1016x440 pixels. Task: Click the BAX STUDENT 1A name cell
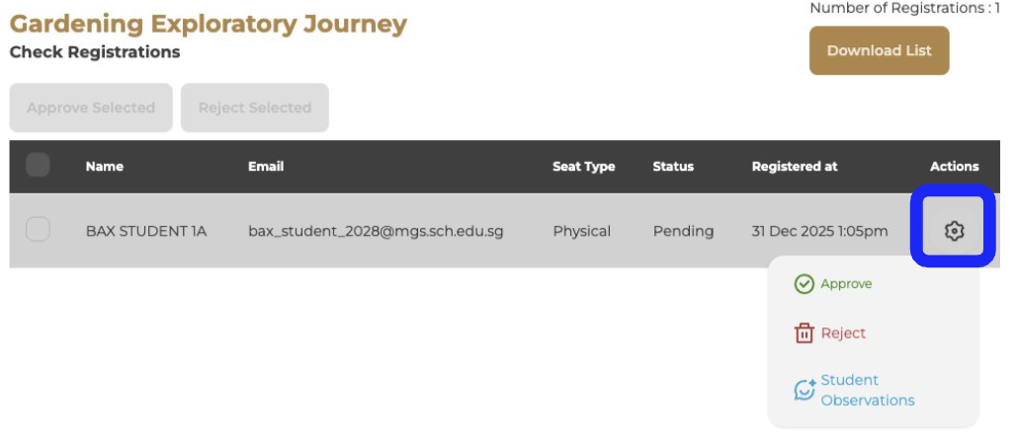tap(146, 232)
